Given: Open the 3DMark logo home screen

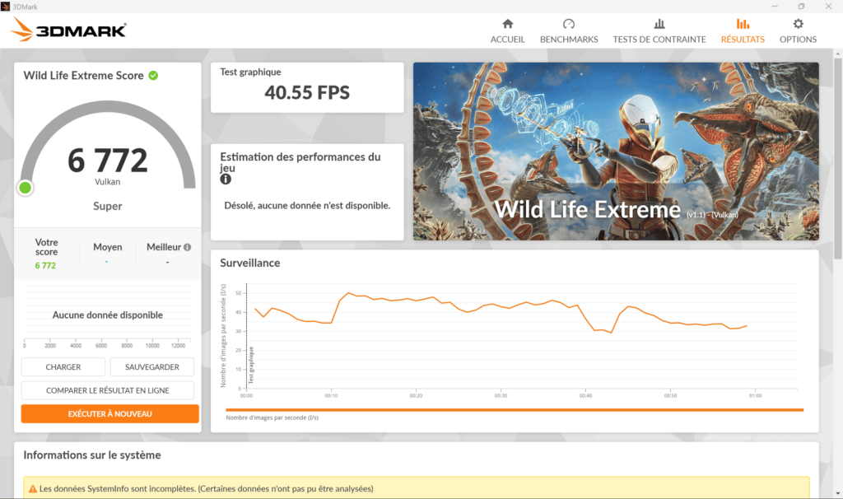Looking at the screenshot, I should pos(70,29).
